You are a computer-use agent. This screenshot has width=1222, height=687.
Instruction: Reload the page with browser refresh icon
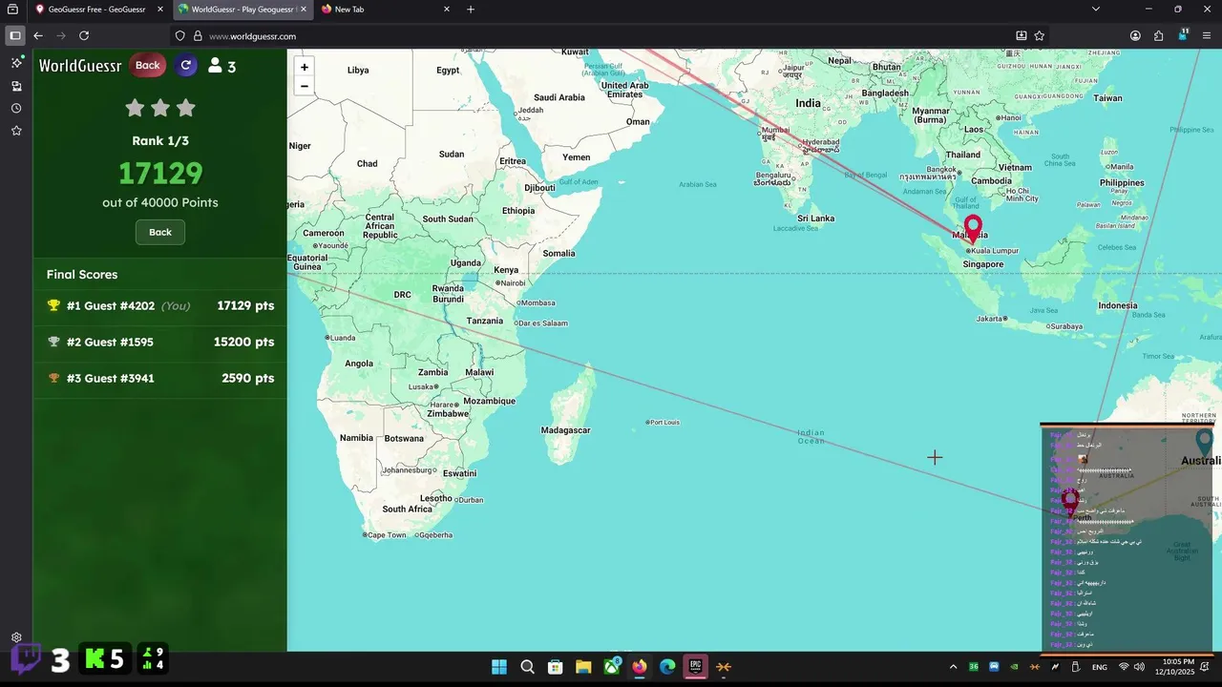point(84,35)
